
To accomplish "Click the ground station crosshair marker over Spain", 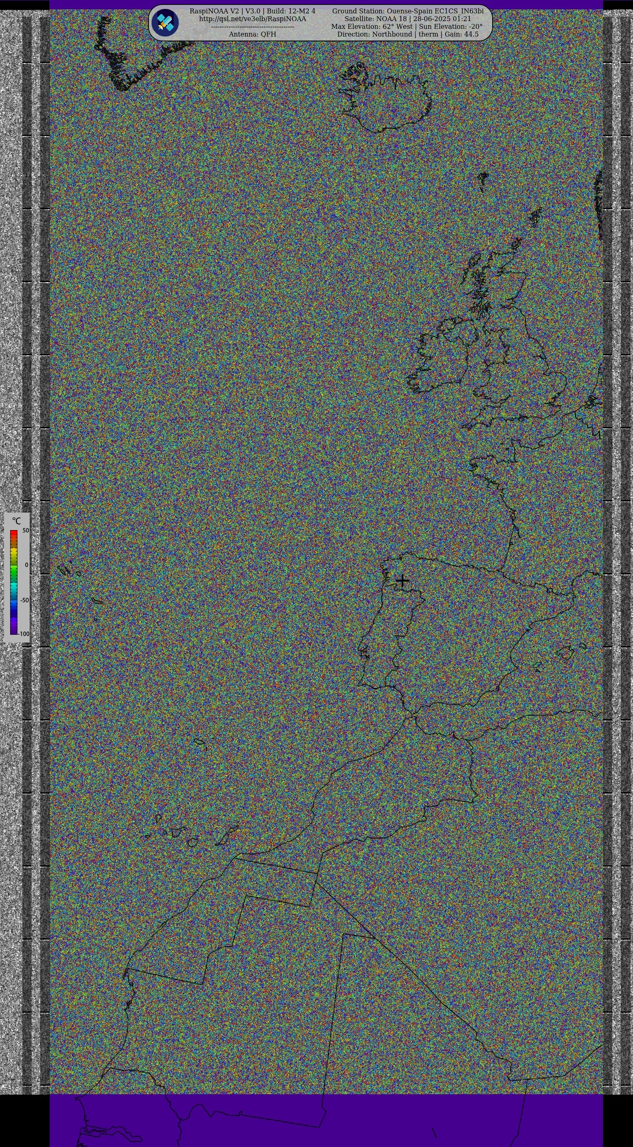I will point(402,581).
